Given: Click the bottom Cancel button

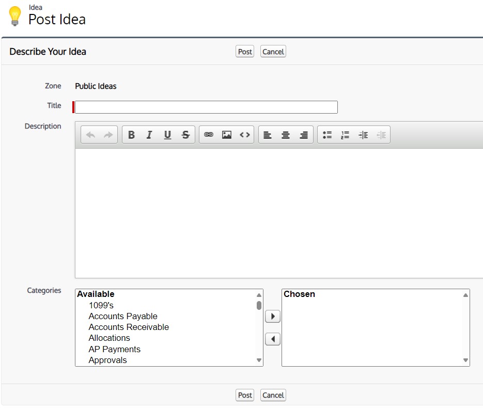Looking at the screenshot, I should [273, 395].
